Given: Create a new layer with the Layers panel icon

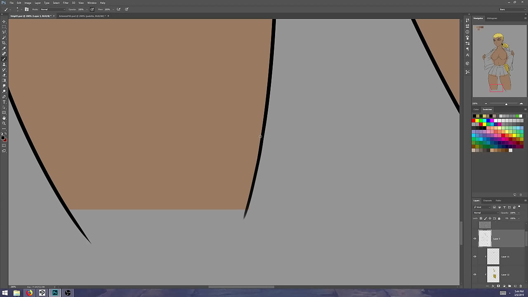Looking at the screenshot, I should click(515, 286).
